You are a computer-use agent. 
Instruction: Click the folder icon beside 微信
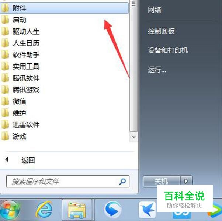(5, 101)
